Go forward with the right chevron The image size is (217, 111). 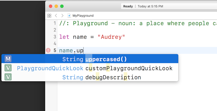[x=62, y=16]
